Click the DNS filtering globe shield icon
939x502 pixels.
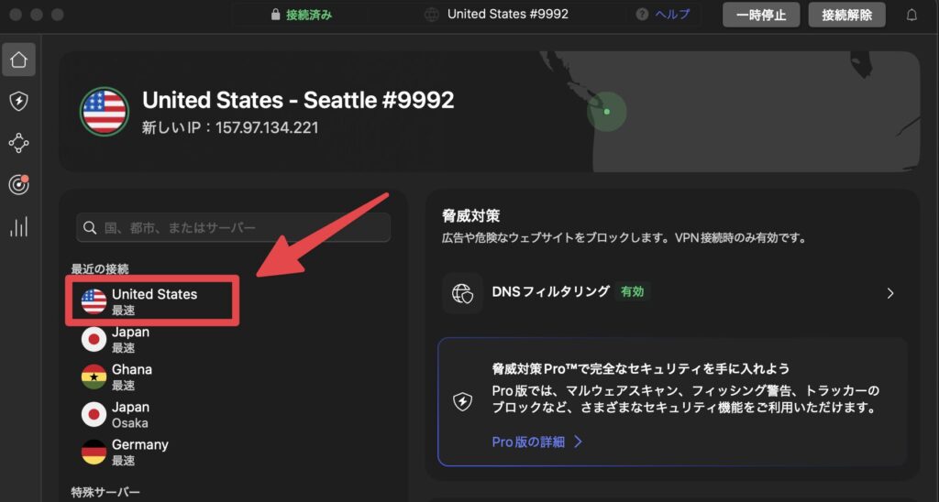[x=462, y=293]
